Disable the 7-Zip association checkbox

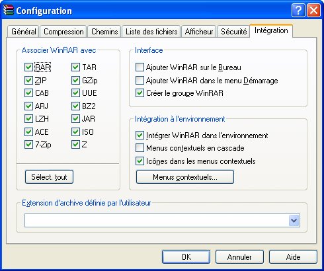(28, 145)
